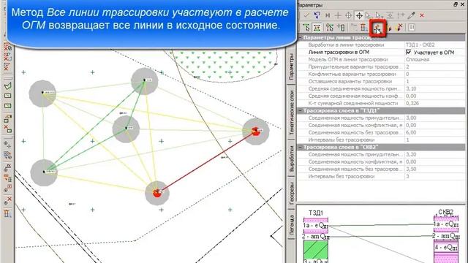The image size is (468, 263).
Task: Click the yellow pencil icon next to highlighted button
Action: pyautogui.click(x=390, y=28)
